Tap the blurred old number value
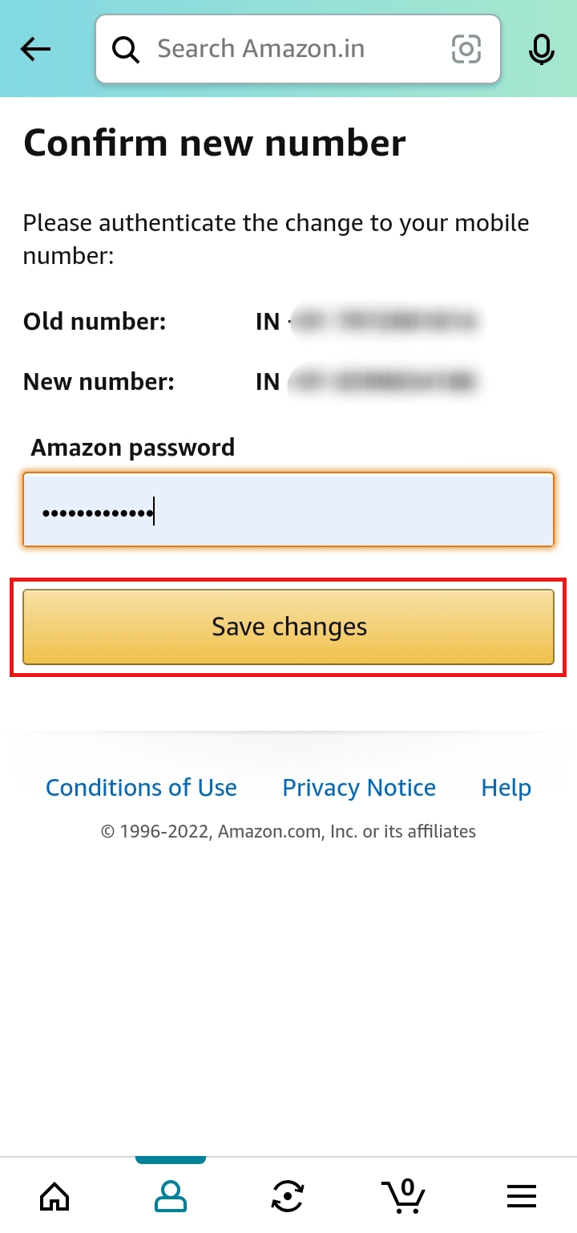The height and width of the screenshot is (1233, 577). pos(385,322)
